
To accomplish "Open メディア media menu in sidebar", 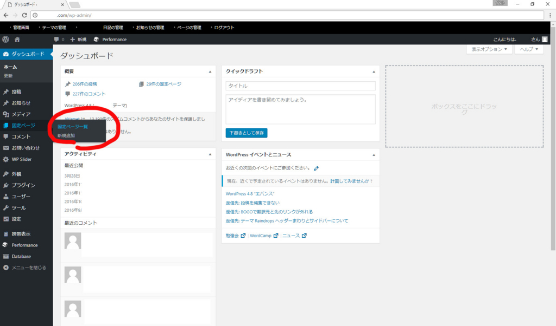I will (26, 114).
